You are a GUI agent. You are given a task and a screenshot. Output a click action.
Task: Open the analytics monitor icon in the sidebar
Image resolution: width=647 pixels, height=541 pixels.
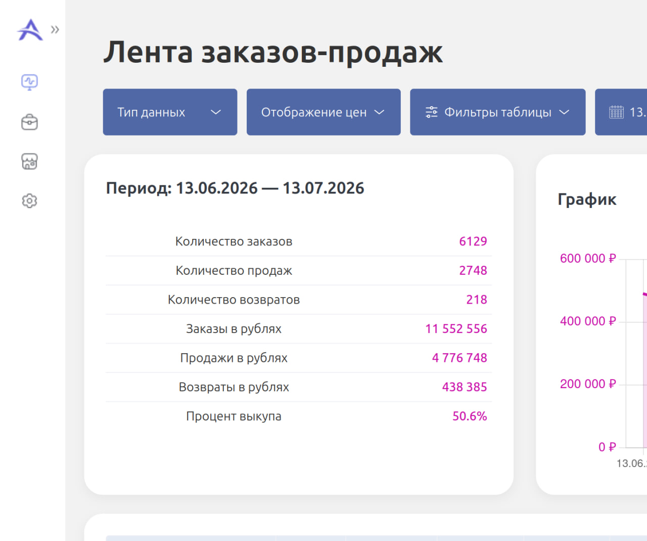[30, 82]
